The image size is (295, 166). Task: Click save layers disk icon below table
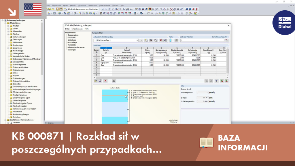[x=100, y=81]
